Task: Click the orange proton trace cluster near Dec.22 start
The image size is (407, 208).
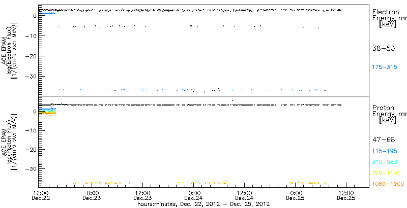Action: (47, 113)
